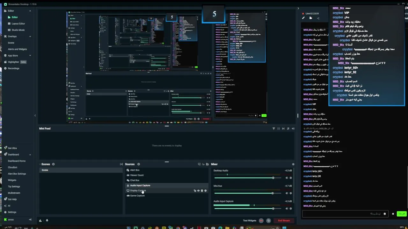The image size is (408, 229).
Task: Skip alert in Mini Feed
Action: (283, 128)
